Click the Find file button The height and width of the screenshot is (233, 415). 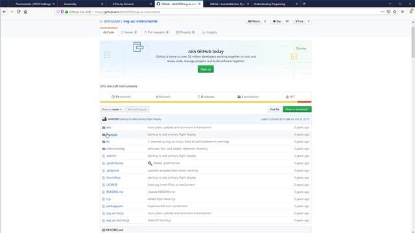274,109
